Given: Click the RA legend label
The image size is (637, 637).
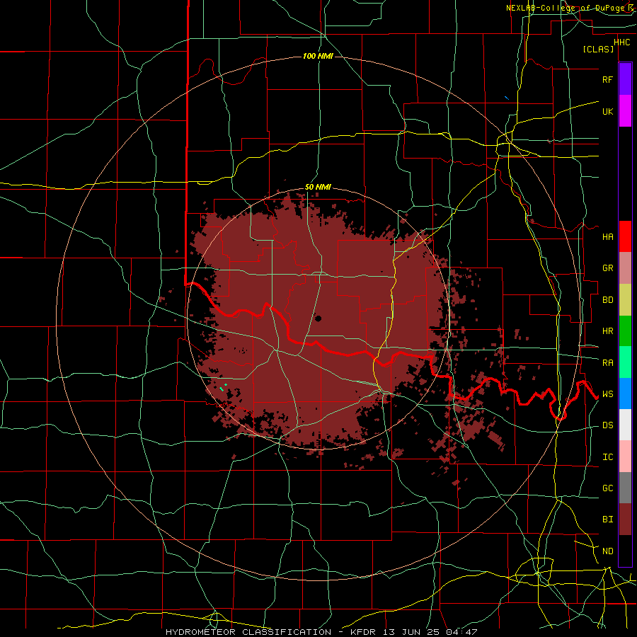Looking at the screenshot, I should [607, 362].
